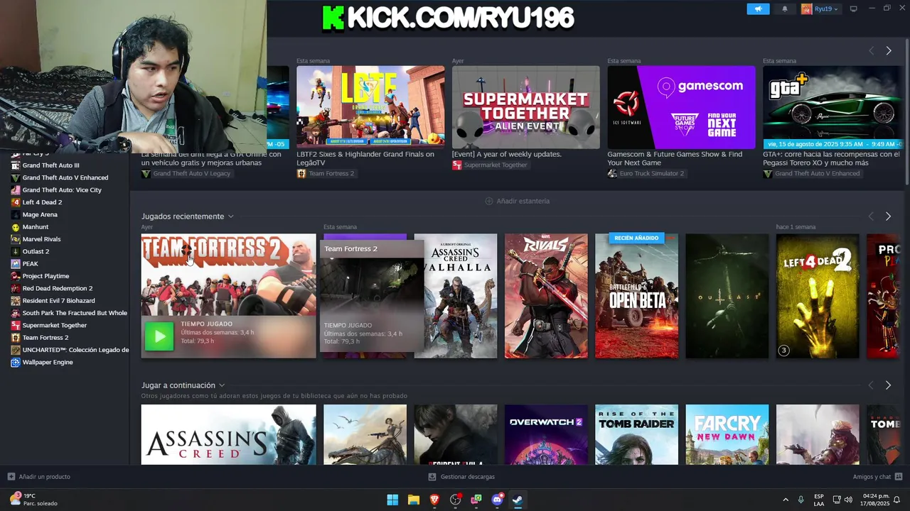Show previous recently played games arrow
This screenshot has width=910, height=511.
click(871, 216)
